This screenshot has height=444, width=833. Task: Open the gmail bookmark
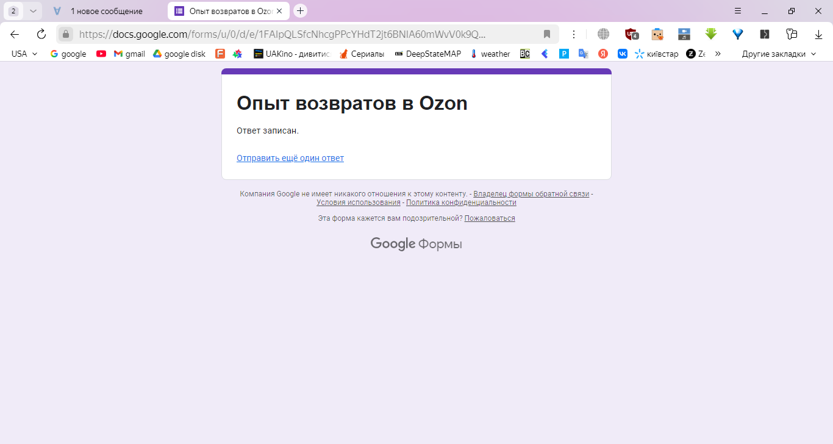pyautogui.click(x=129, y=54)
